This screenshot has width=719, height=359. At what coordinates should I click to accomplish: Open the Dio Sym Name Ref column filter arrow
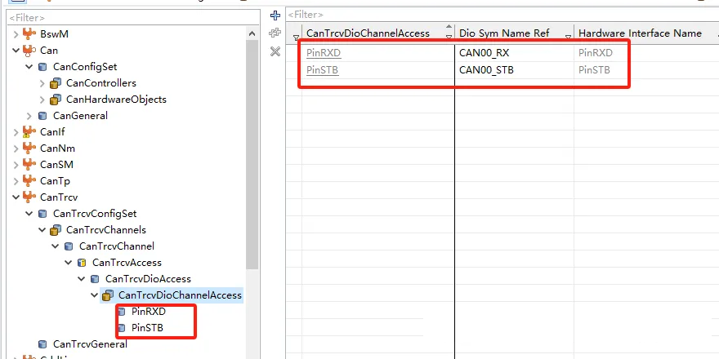[568, 38]
